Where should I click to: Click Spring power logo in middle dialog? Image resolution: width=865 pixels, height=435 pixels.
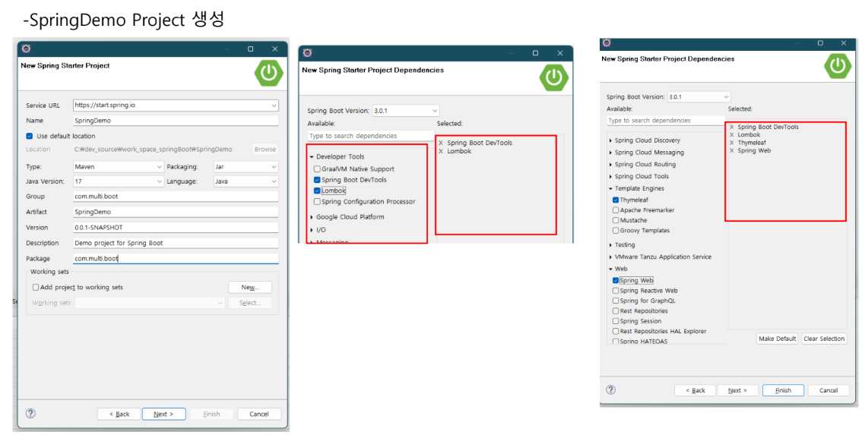click(x=553, y=77)
